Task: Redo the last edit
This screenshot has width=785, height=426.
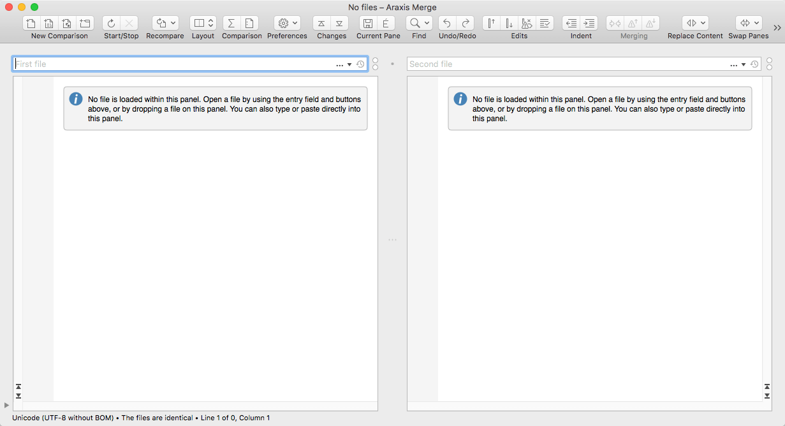Action: 466,23
